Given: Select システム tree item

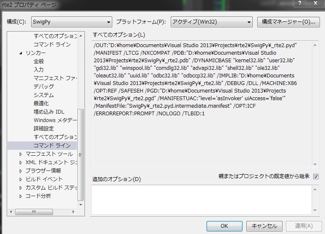Looking at the screenshot, I should (44, 95).
